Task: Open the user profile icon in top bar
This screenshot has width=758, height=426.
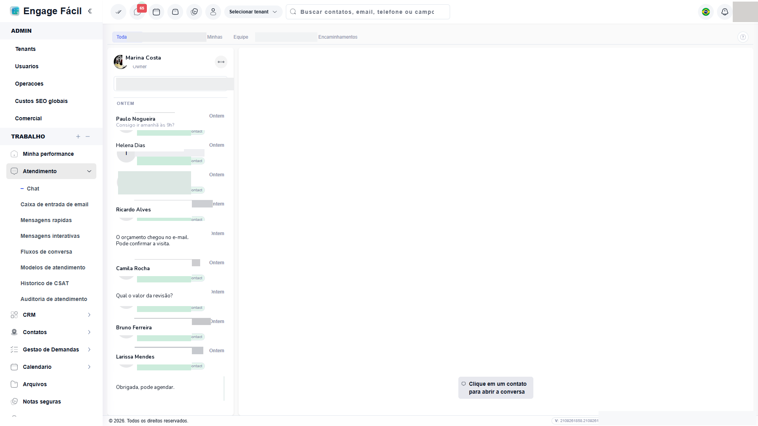Action: click(x=213, y=12)
